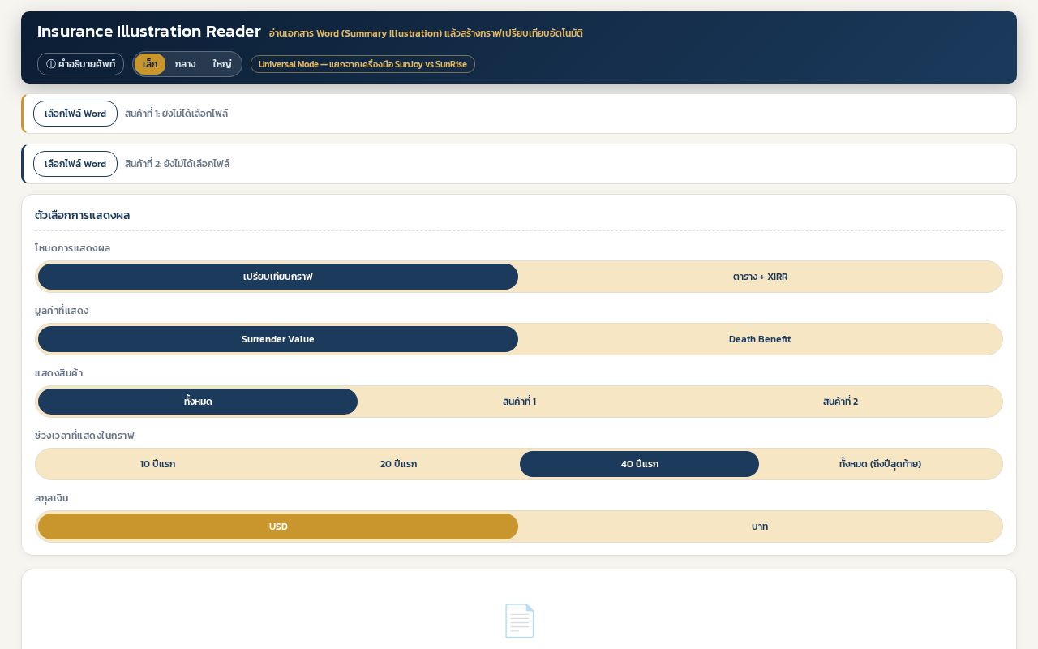Screen dimensions: 1038x649
Task: Set chart range to 20 ปีแรก
Action: (x=398, y=464)
